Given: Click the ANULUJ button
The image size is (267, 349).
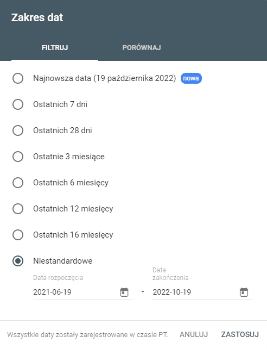Looking at the screenshot, I should pyautogui.click(x=194, y=334).
